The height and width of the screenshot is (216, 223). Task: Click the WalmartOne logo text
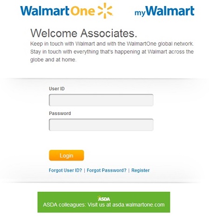click(x=57, y=11)
